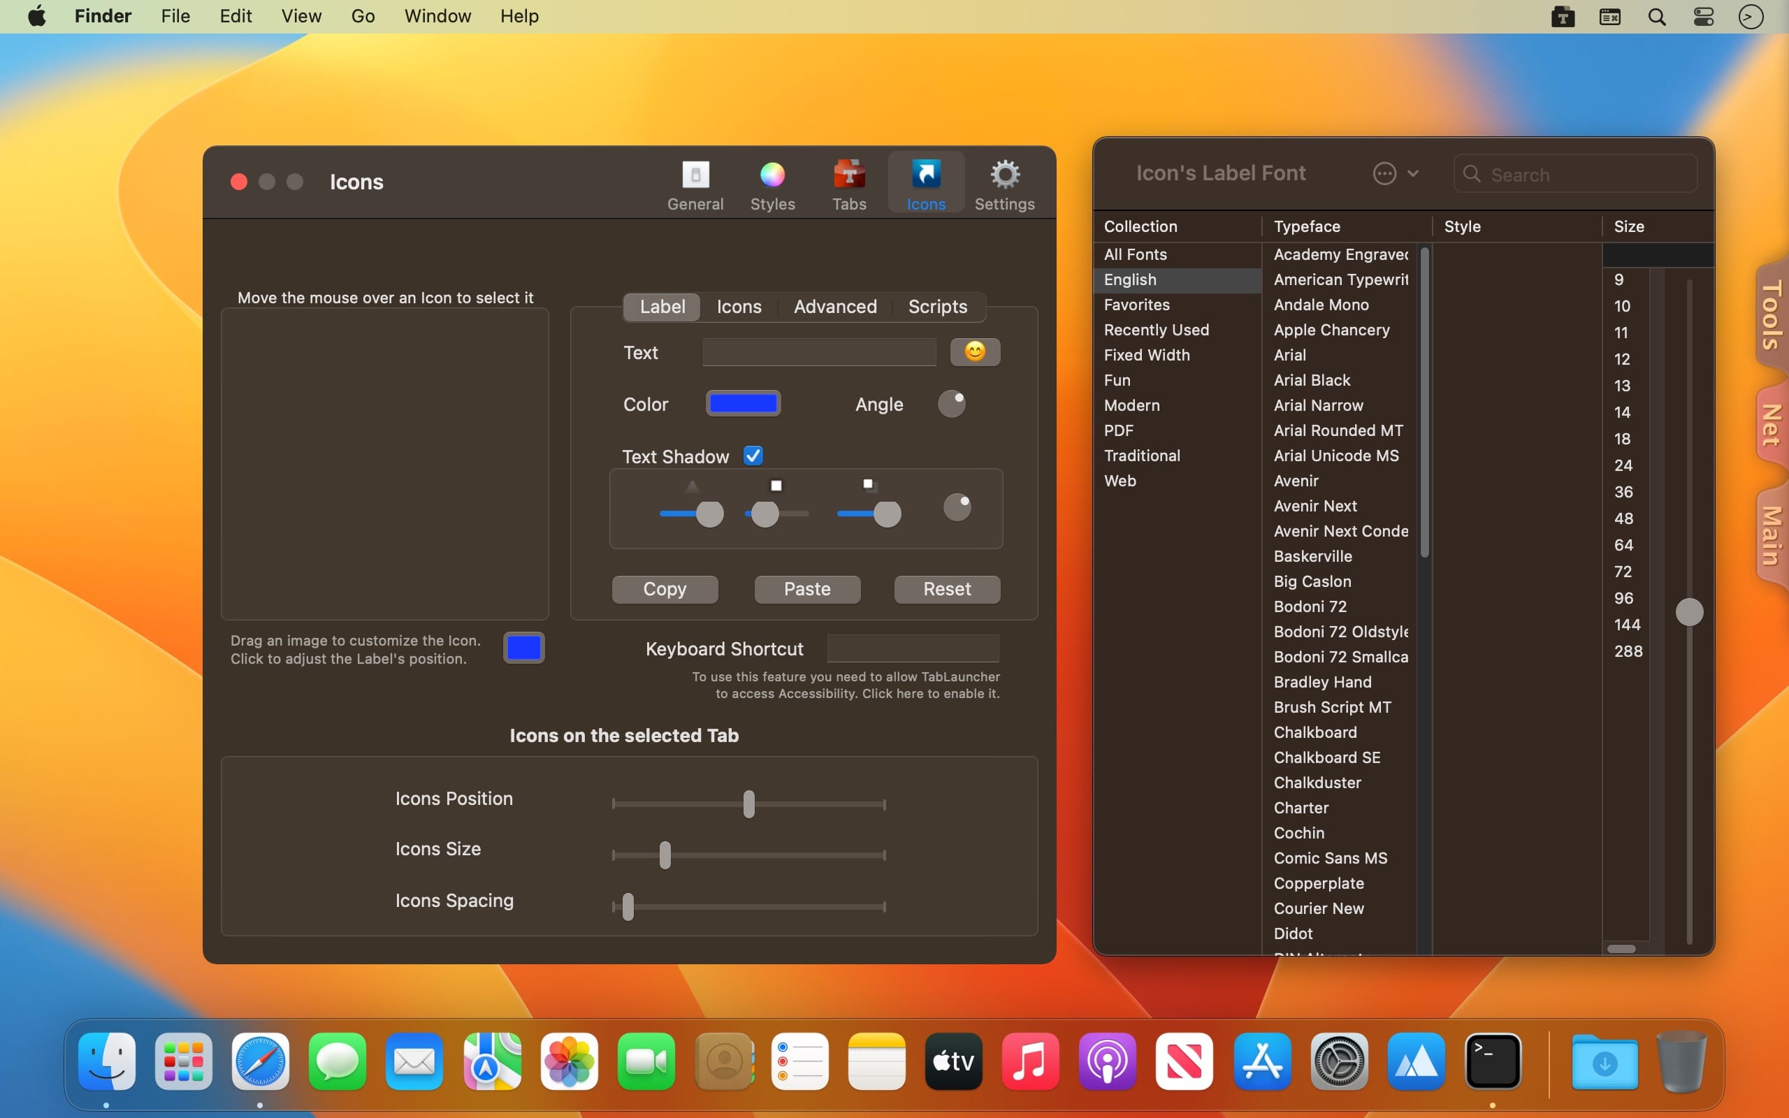1789x1118 pixels.
Task: Click first text shadow slider
Action: [x=691, y=514]
